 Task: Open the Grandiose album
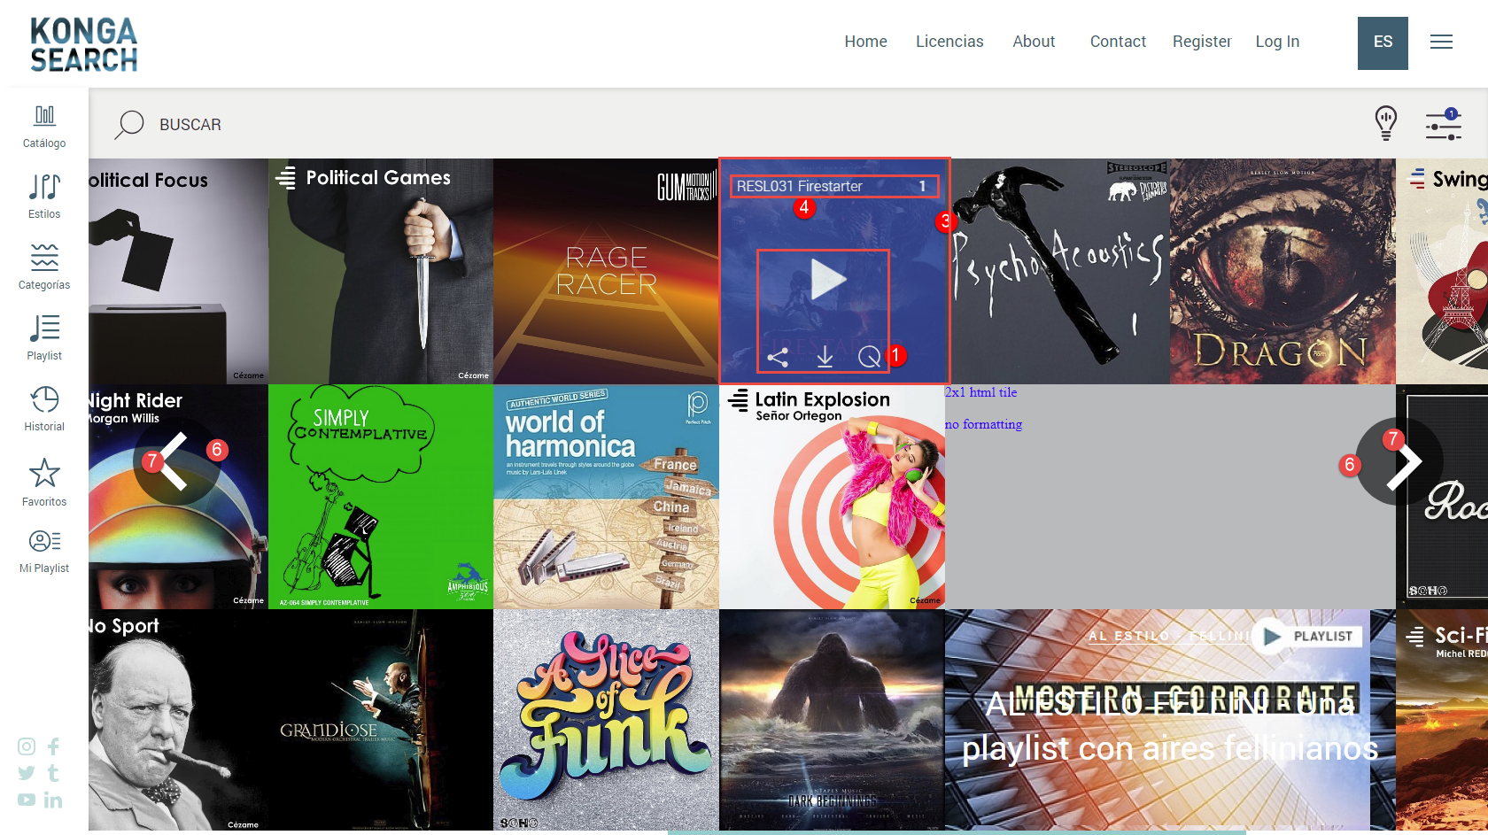[381, 720]
